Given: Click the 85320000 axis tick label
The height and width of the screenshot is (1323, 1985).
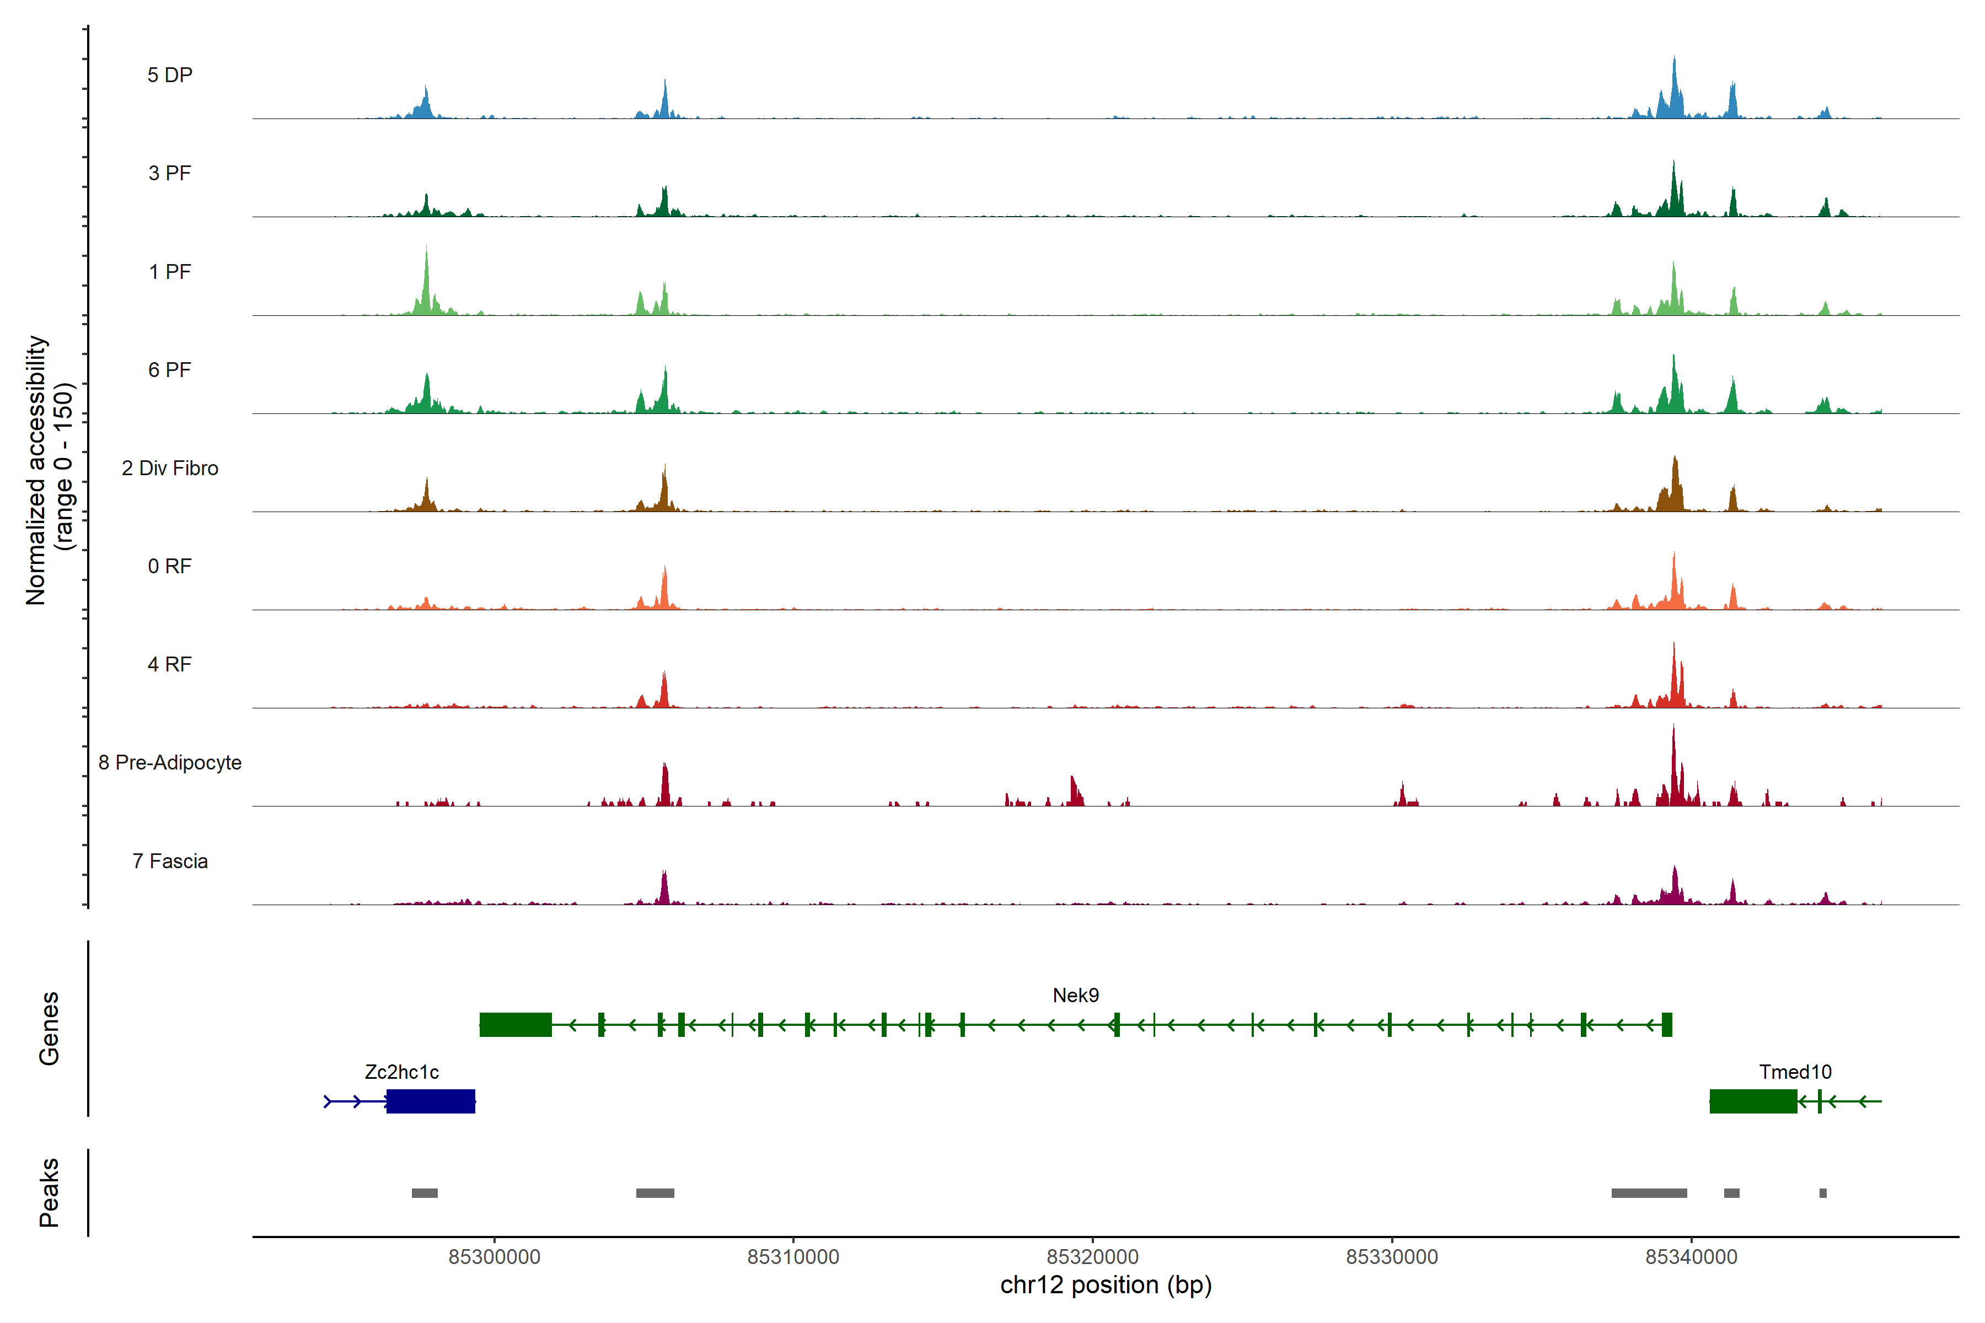Looking at the screenshot, I should [1092, 1257].
